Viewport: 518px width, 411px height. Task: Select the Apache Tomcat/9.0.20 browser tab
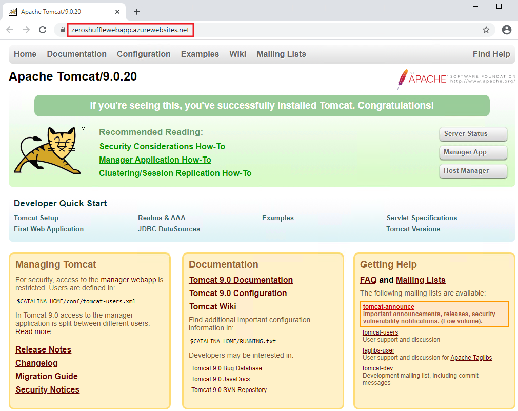[x=64, y=12]
